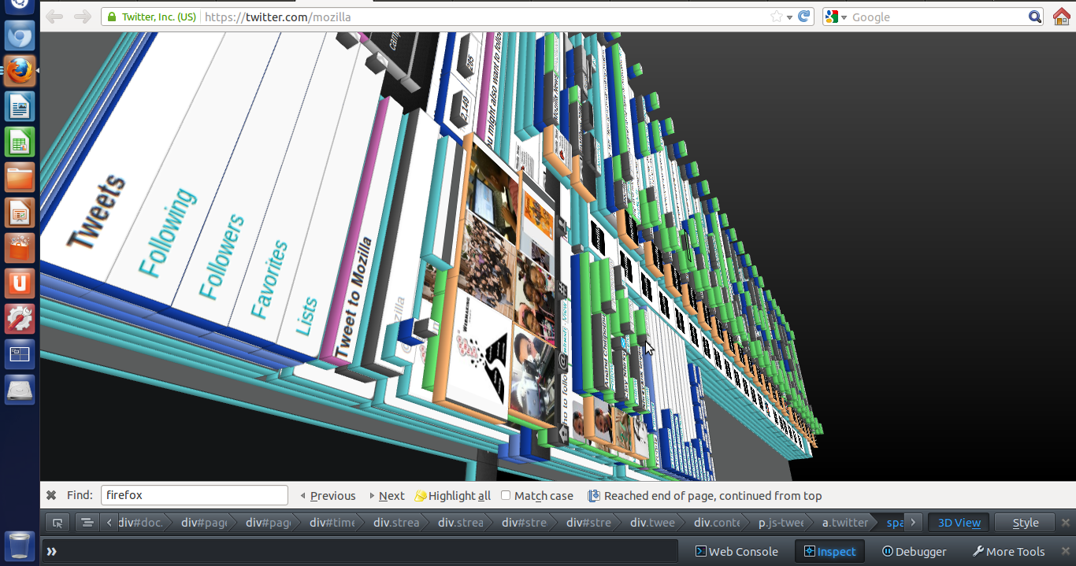Select the highlighted span breadcrumb node

coord(895,523)
